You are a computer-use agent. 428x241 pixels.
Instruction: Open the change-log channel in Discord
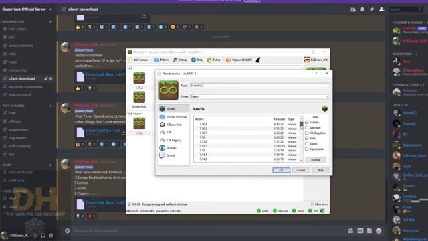pyautogui.click(x=17, y=70)
